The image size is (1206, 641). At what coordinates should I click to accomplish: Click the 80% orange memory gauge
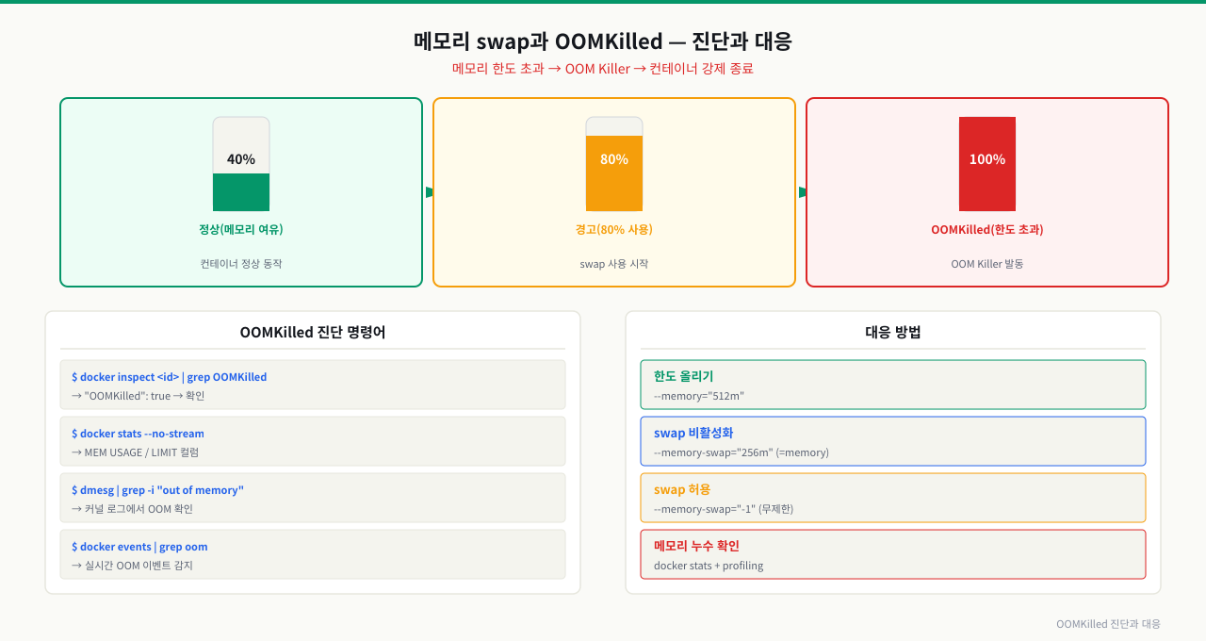(x=614, y=164)
